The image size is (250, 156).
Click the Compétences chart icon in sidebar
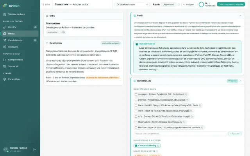(5, 60)
